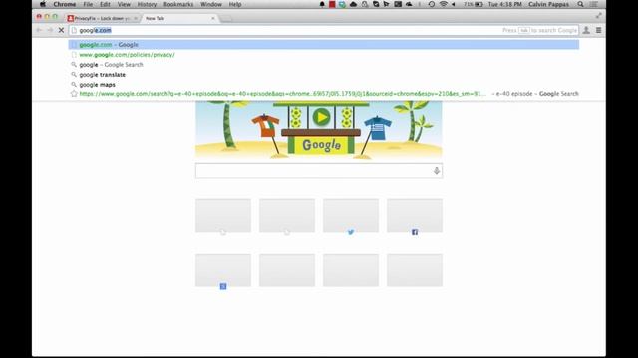
Task: Select the google.com/policies/privacy suggestion
Action: (x=323, y=55)
